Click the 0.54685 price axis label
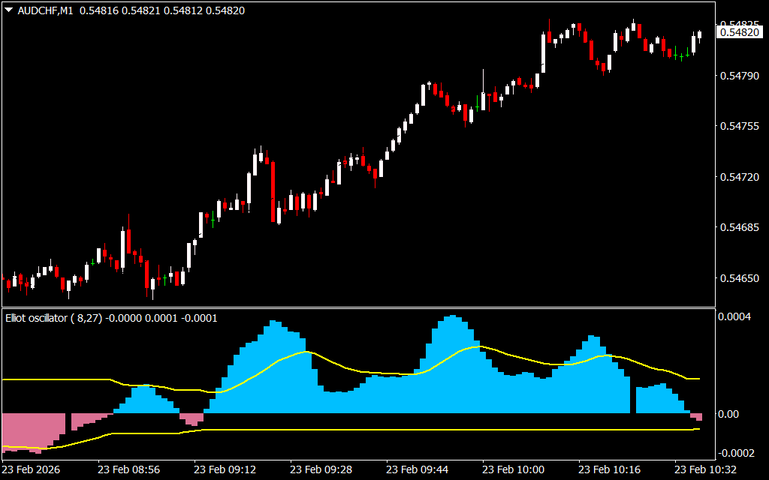The image size is (769, 480). click(739, 227)
